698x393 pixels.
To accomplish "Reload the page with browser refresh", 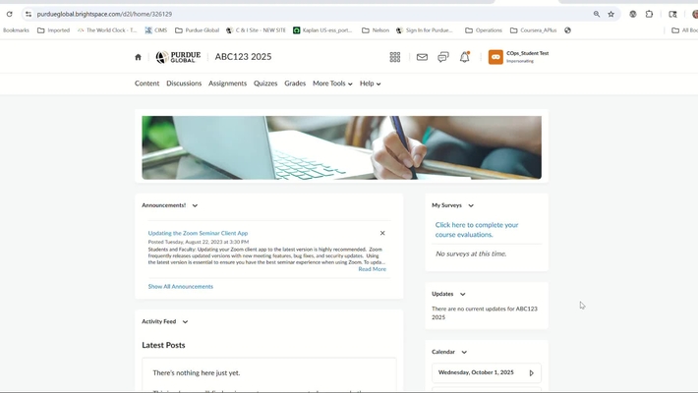I will 10,14.
